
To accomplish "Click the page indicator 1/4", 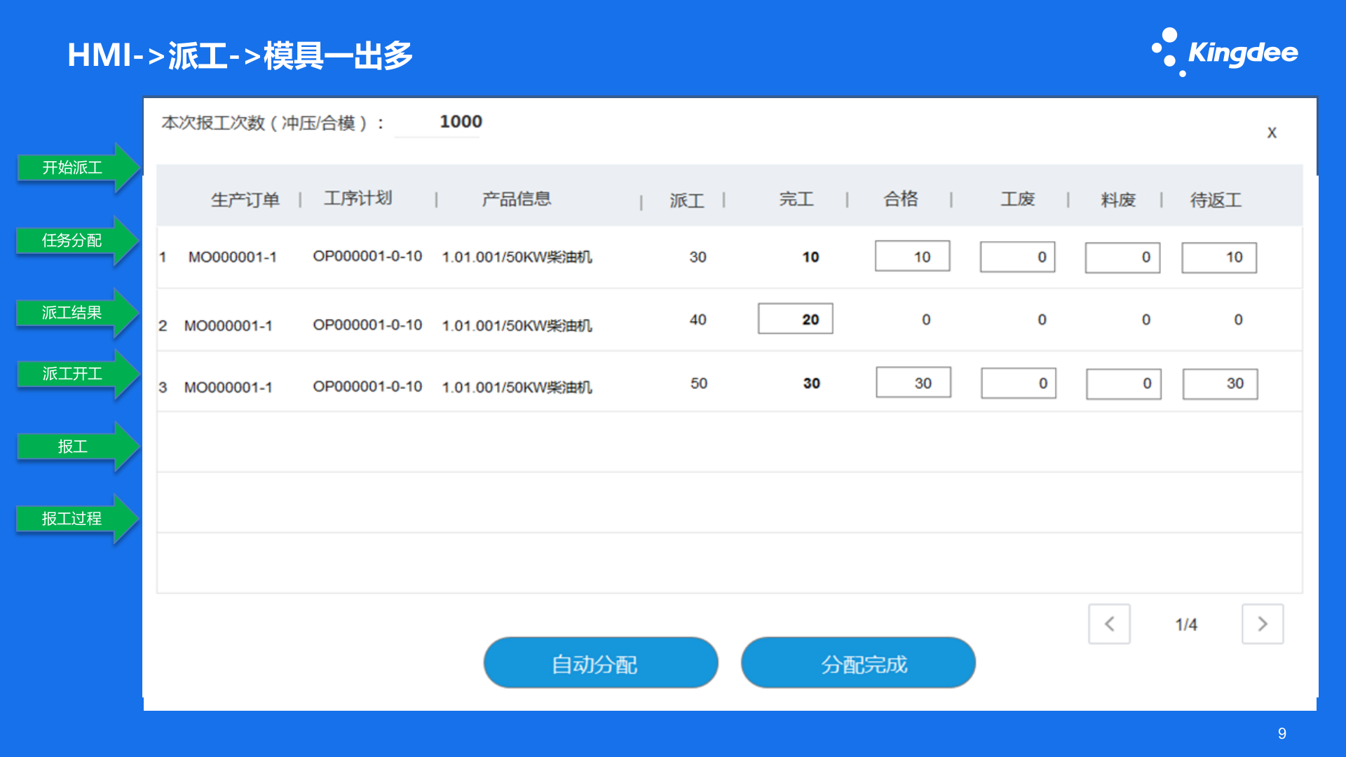I will click(1186, 624).
